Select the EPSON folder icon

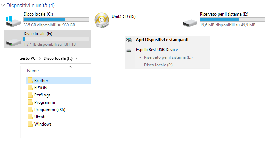pos(30,87)
